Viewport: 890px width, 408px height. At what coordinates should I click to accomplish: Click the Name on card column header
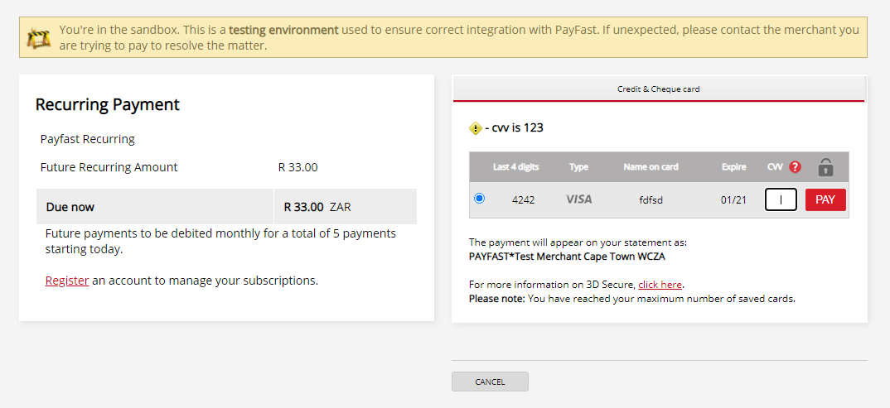(x=651, y=166)
